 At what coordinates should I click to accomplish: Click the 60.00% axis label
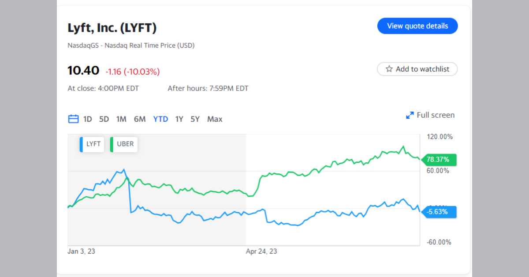pyautogui.click(x=438, y=171)
